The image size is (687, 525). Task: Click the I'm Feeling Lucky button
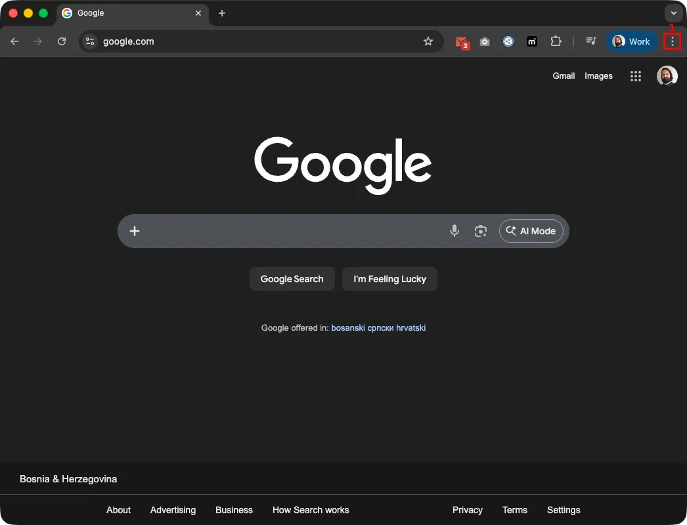(x=389, y=279)
